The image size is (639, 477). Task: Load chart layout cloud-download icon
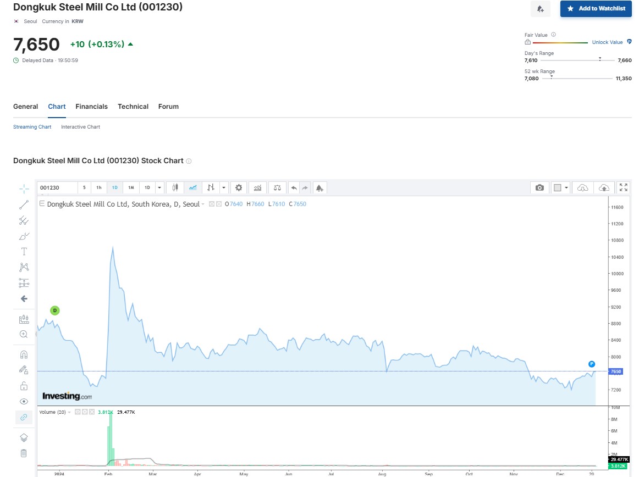583,188
